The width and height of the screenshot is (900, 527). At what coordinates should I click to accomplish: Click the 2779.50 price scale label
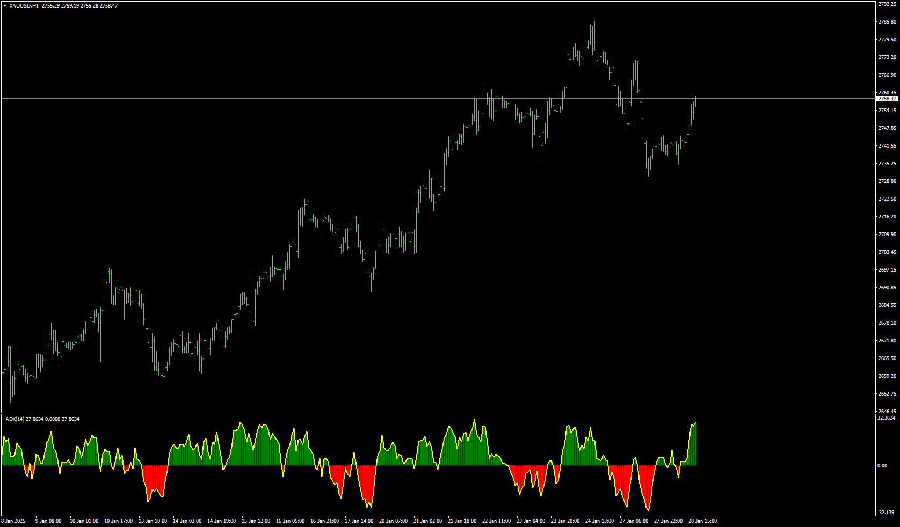[887, 40]
